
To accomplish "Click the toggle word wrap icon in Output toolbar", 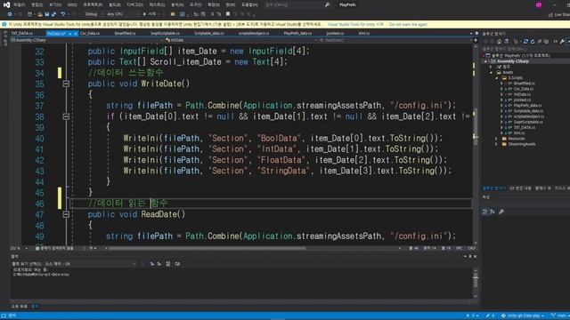I will click(177, 264).
